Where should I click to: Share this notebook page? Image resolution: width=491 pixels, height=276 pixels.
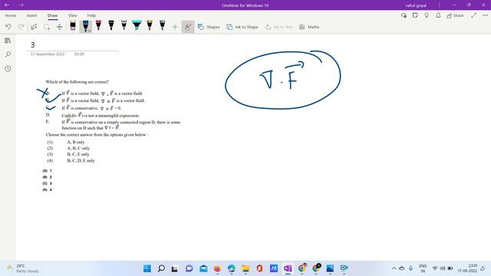tap(455, 15)
